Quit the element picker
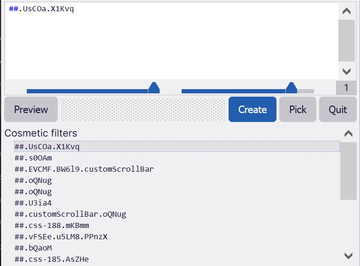The height and width of the screenshot is (266, 360). (338, 109)
